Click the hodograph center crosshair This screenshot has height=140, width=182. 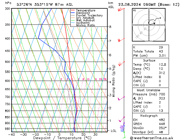point(149,25)
